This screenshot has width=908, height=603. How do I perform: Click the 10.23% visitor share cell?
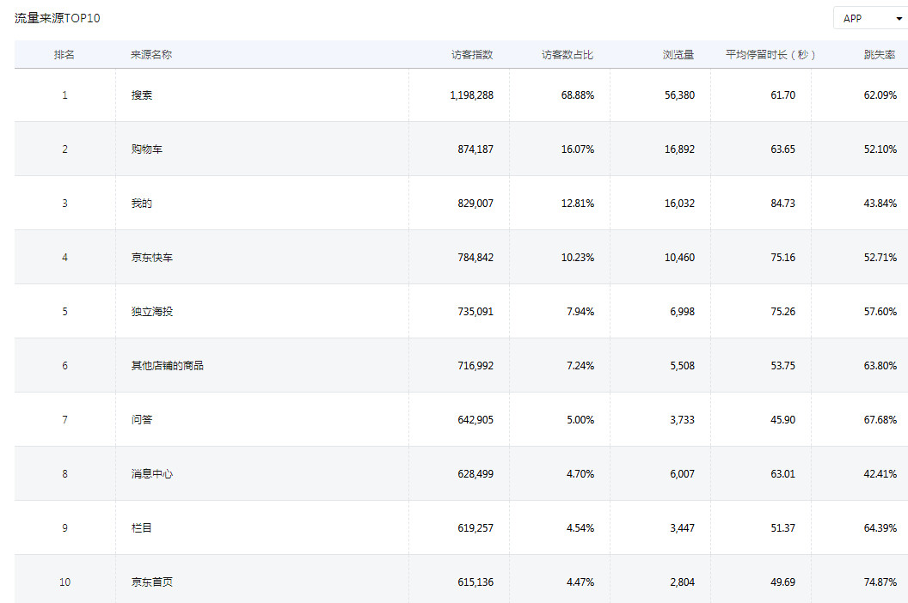(x=577, y=258)
